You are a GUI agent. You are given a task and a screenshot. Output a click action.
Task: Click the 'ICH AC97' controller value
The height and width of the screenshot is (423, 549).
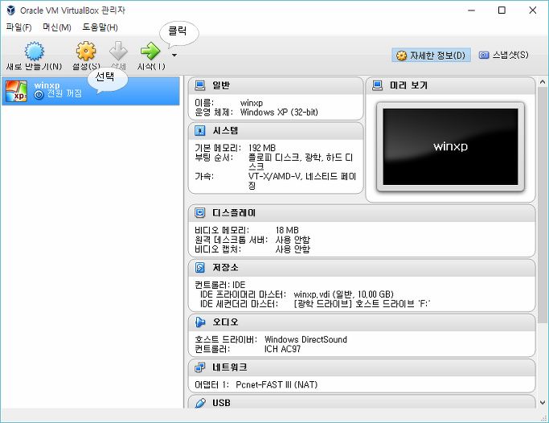click(x=282, y=349)
